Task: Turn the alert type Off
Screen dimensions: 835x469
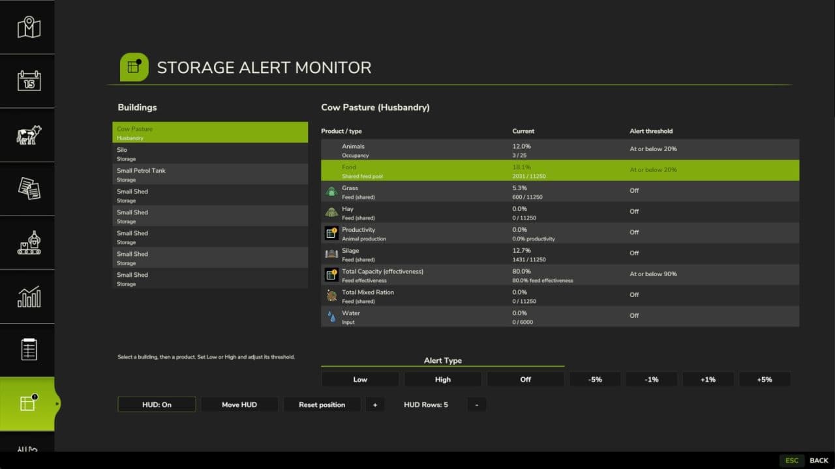Action: point(525,379)
